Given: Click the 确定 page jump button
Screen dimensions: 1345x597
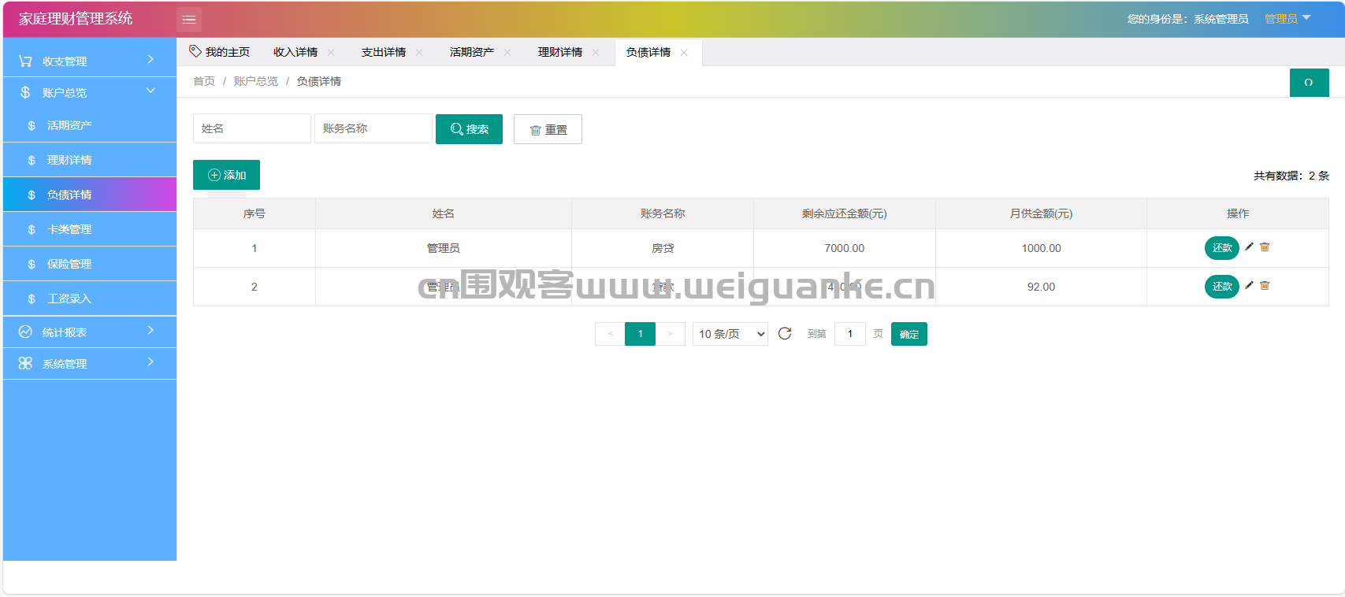Looking at the screenshot, I should [x=909, y=334].
